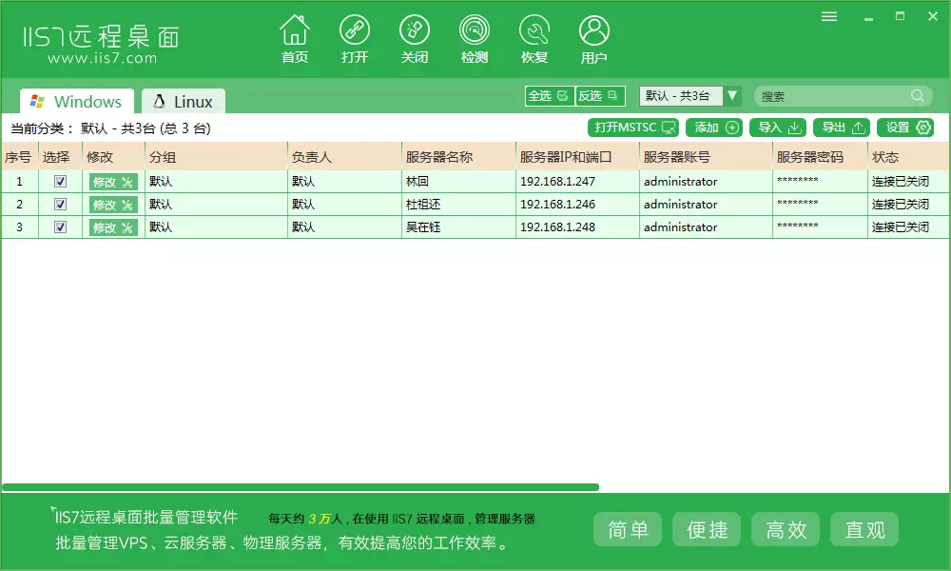This screenshot has width=951, height=571.
Task: Uncheck the checkbox for row 2 杜祖还
Action: pos(60,204)
